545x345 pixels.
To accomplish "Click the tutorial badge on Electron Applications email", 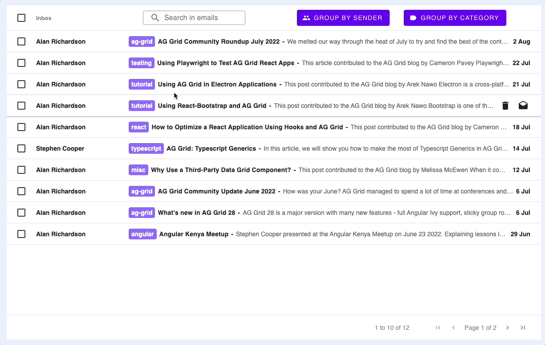I will click(141, 84).
